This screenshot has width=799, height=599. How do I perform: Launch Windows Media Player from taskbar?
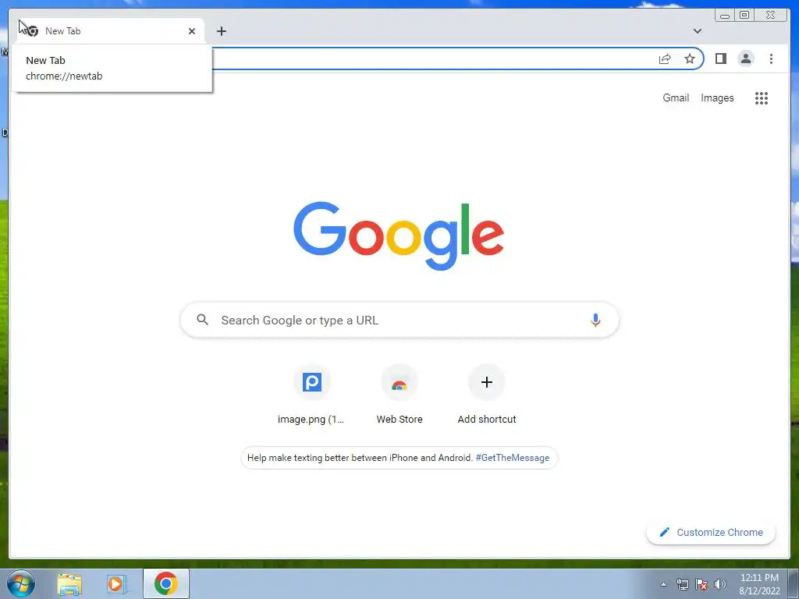[x=117, y=583]
